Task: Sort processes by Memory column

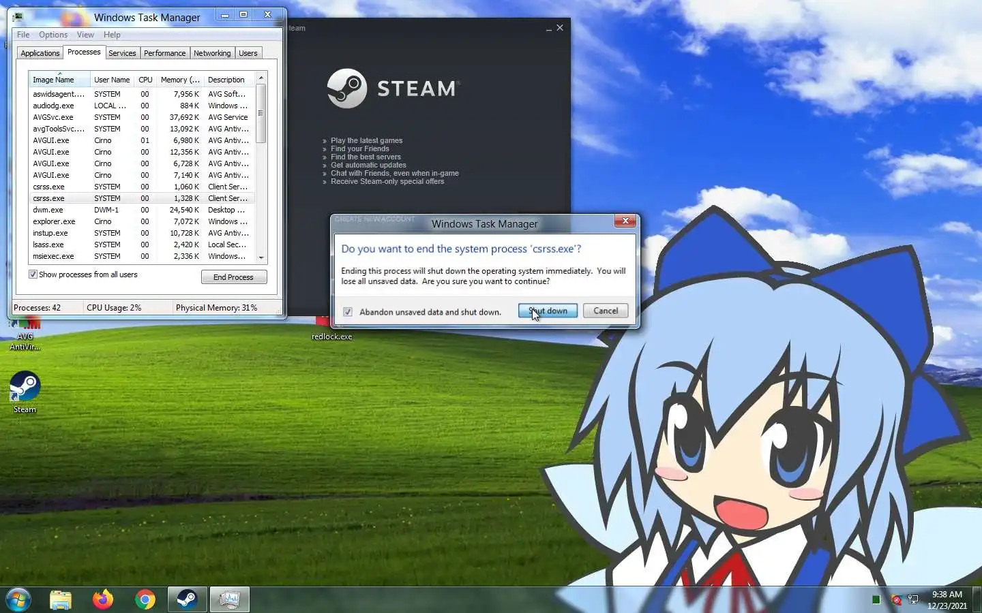Action: [x=180, y=80]
